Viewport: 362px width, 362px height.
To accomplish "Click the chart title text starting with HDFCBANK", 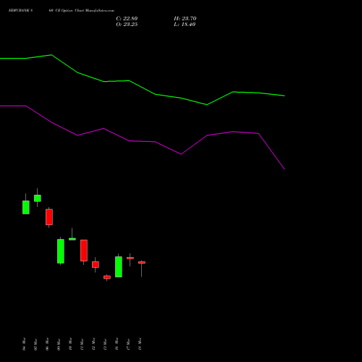I will click(62, 11).
